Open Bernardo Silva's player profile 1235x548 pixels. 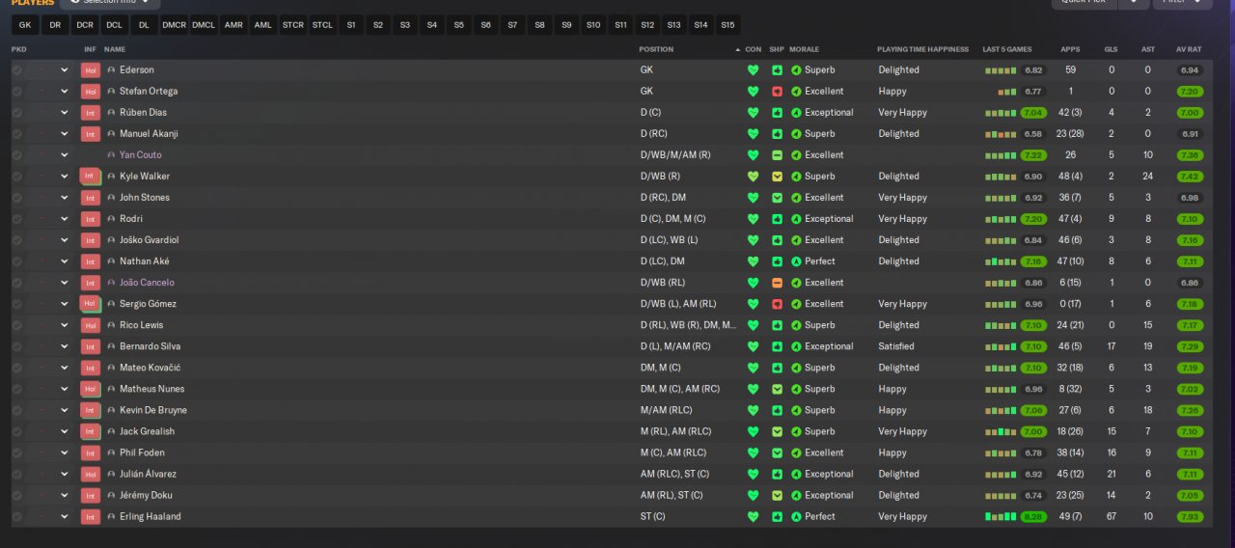150,346
